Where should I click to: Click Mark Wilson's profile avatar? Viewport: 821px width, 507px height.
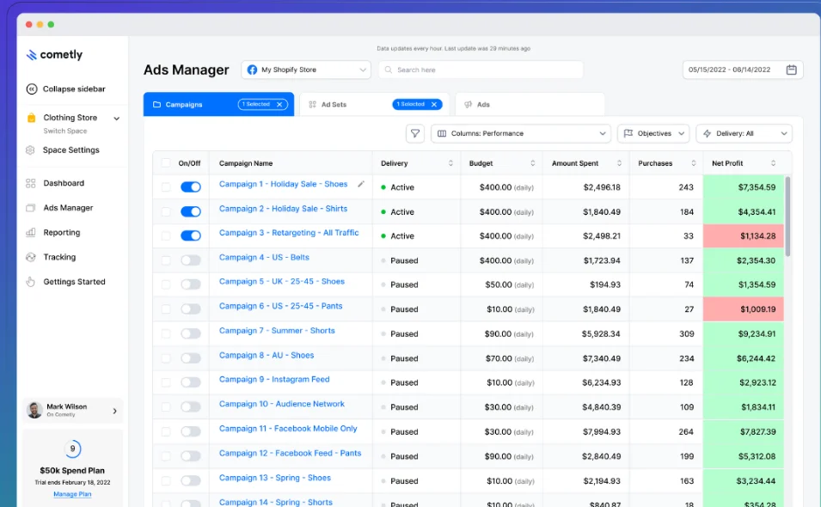pyautogui.click(x=34, y=410)
